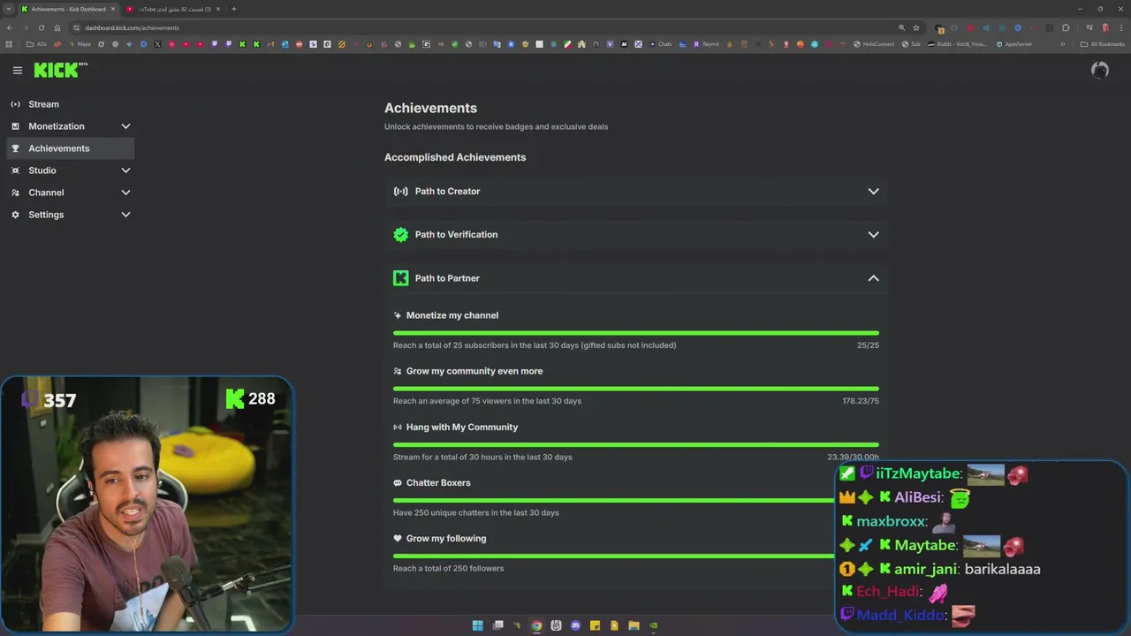Expand Channel submenu chevron
The height and width of the screenshot is (636, 1131).
[x=125, y=193]
